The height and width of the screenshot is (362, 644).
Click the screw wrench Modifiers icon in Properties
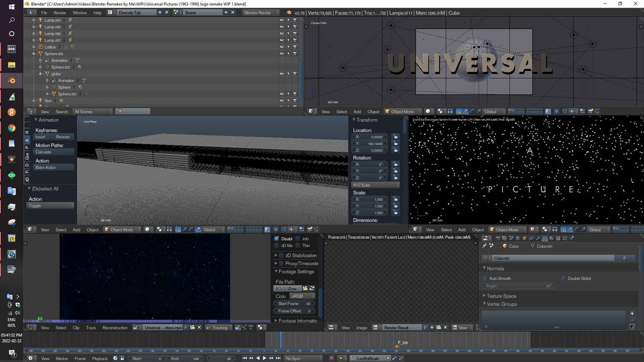tap(538, 238)
